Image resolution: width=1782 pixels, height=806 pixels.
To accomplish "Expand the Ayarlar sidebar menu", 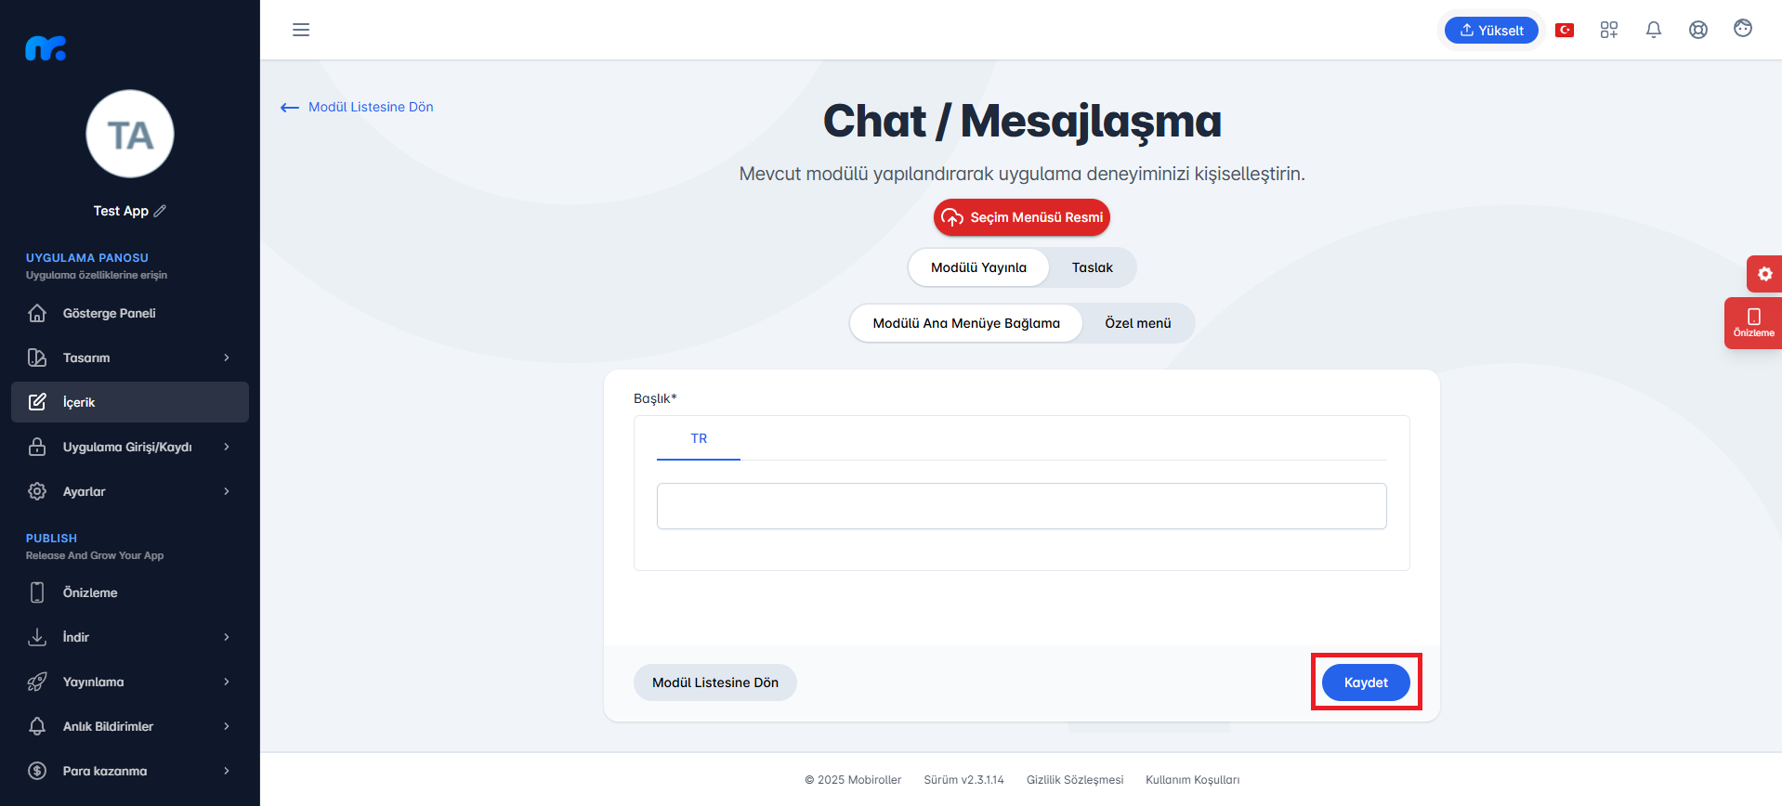I will point(130,491).
